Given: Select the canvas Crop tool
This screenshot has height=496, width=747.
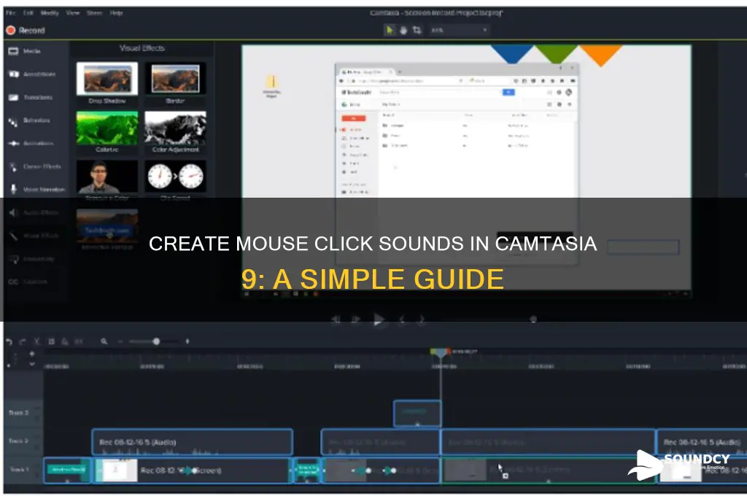Looking at the screenshot, I should pyautogui.click(x=417, y=30).
